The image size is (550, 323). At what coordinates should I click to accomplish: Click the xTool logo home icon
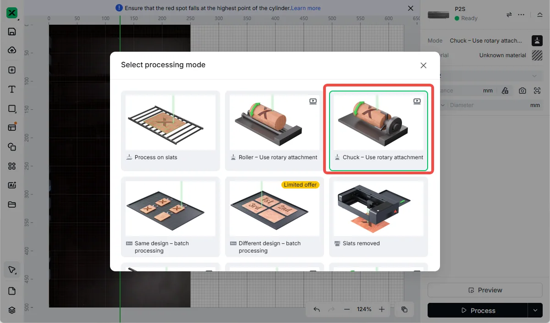[12, 13]
